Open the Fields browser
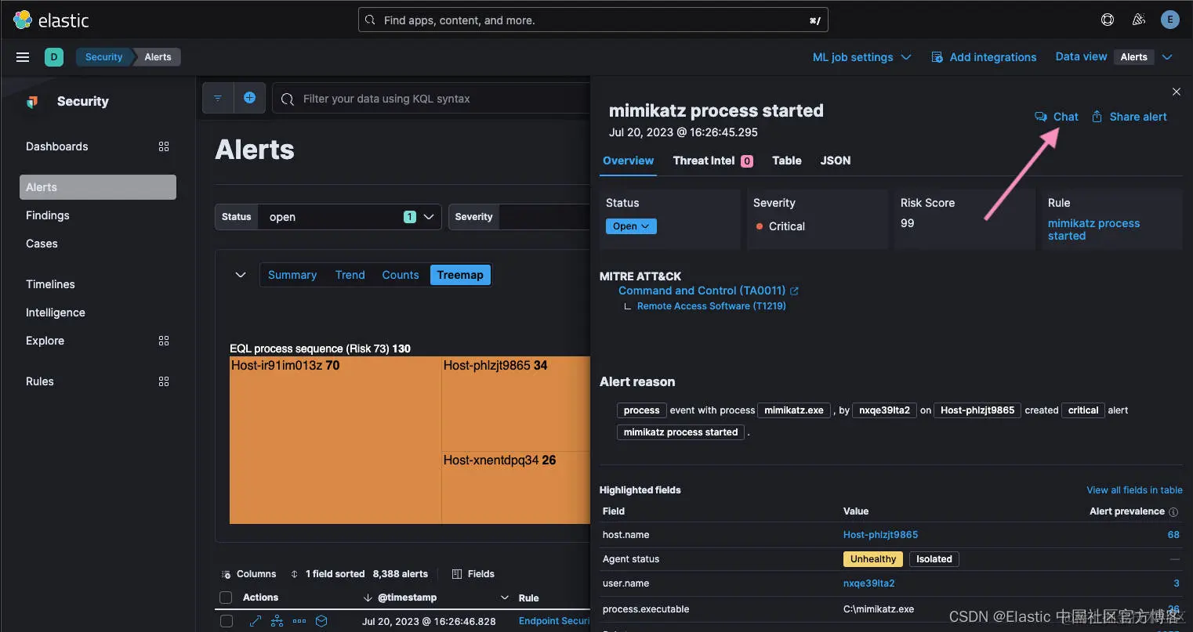The image size is (1193, 632). point(473,574)
